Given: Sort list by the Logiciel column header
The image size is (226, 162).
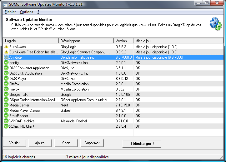Looking at the screenshot, I should tap(31, 41).
